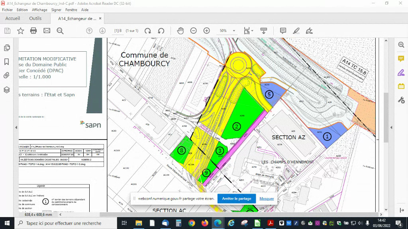Collapse the right tools pane arrow
This screenshot has height=229, width=408.
pyautogui.click(x=391, y=127)
